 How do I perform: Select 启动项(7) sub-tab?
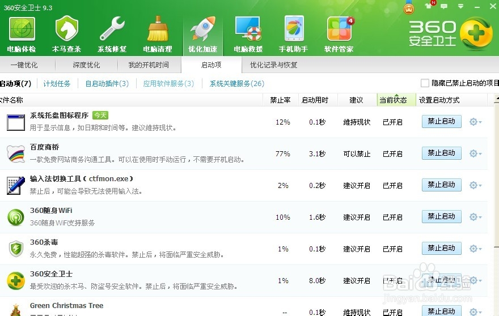tap(15, 84)
